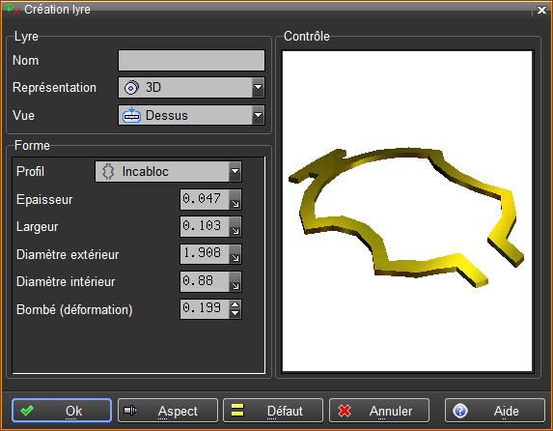Viewport: 553px width, 431px height.
Task: Click the Dessus view icon
Action: tap(131, 115)
